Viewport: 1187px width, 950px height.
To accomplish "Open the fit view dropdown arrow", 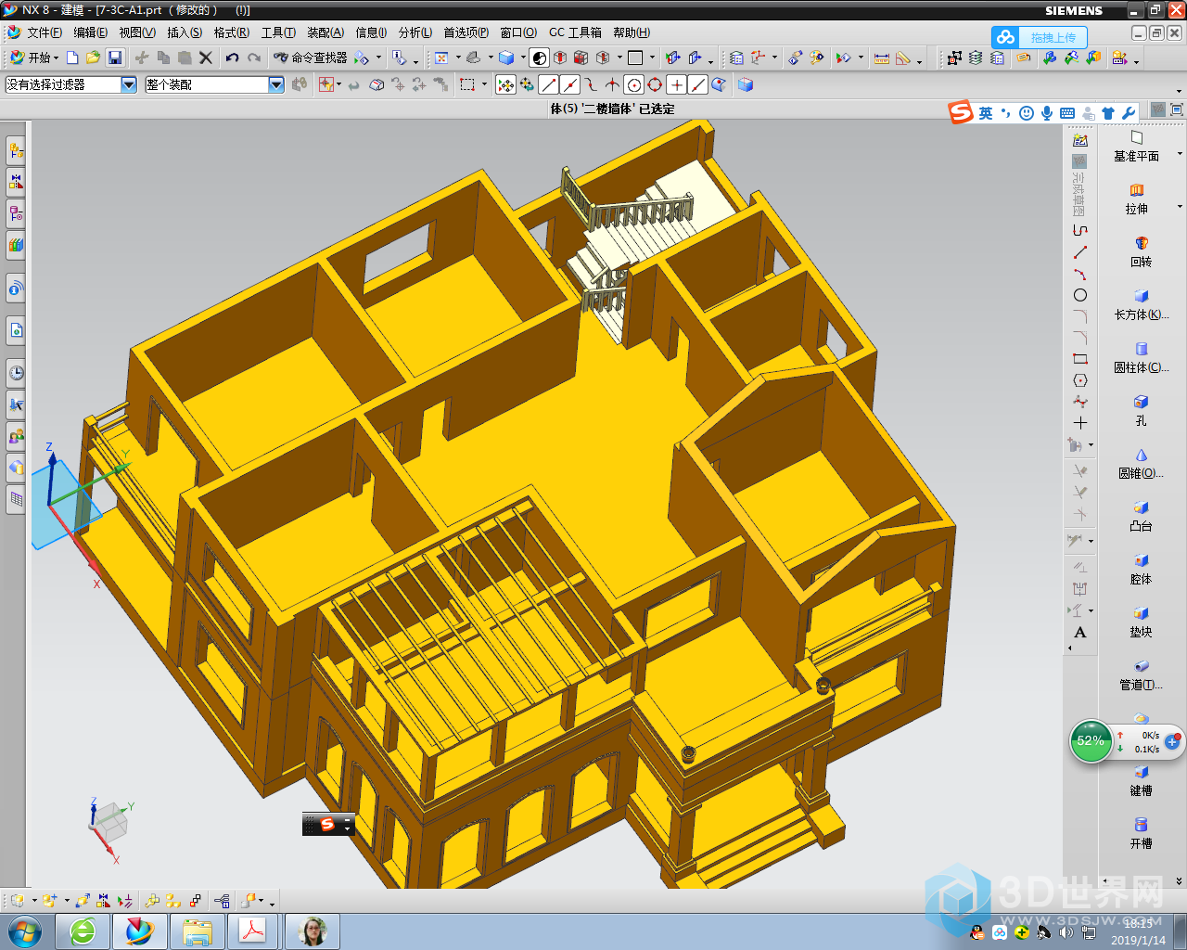I will pos(458,58).
